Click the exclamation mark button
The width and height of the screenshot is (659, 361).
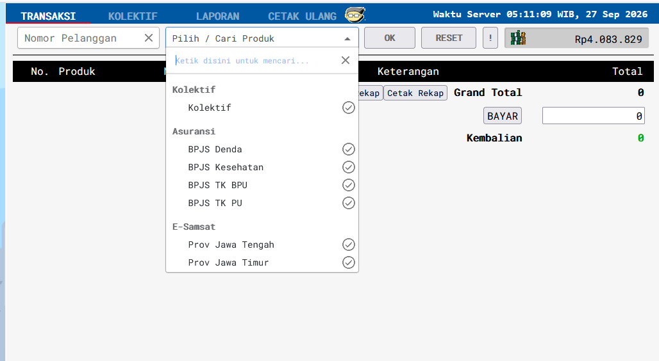490,38
